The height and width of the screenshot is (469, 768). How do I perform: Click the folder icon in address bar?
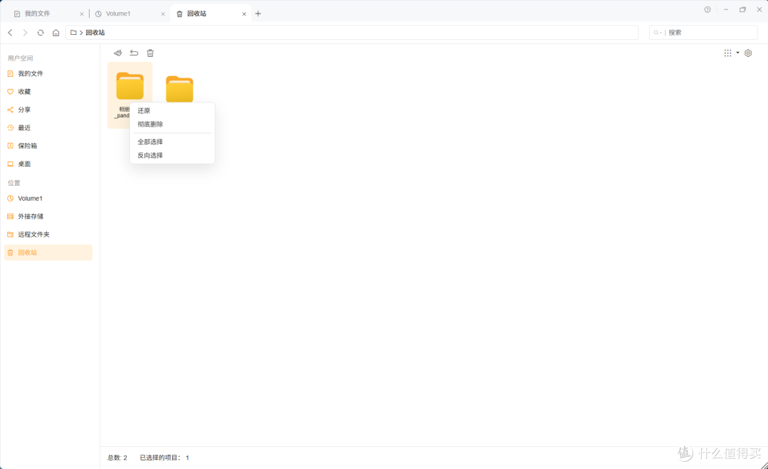(x=73, y=32)
